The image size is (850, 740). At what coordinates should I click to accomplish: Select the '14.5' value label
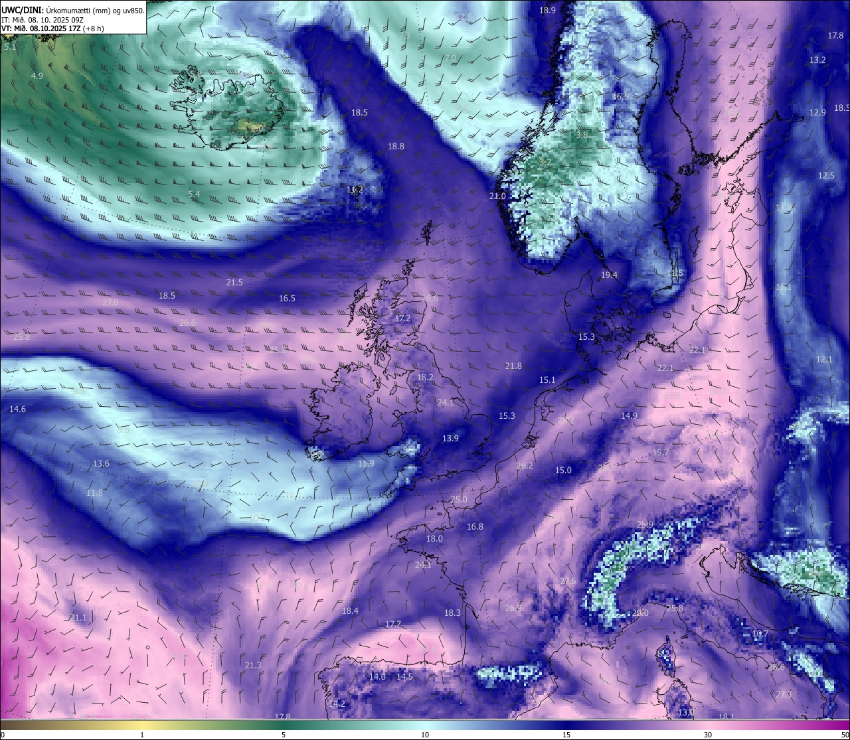tap(404, 677)
